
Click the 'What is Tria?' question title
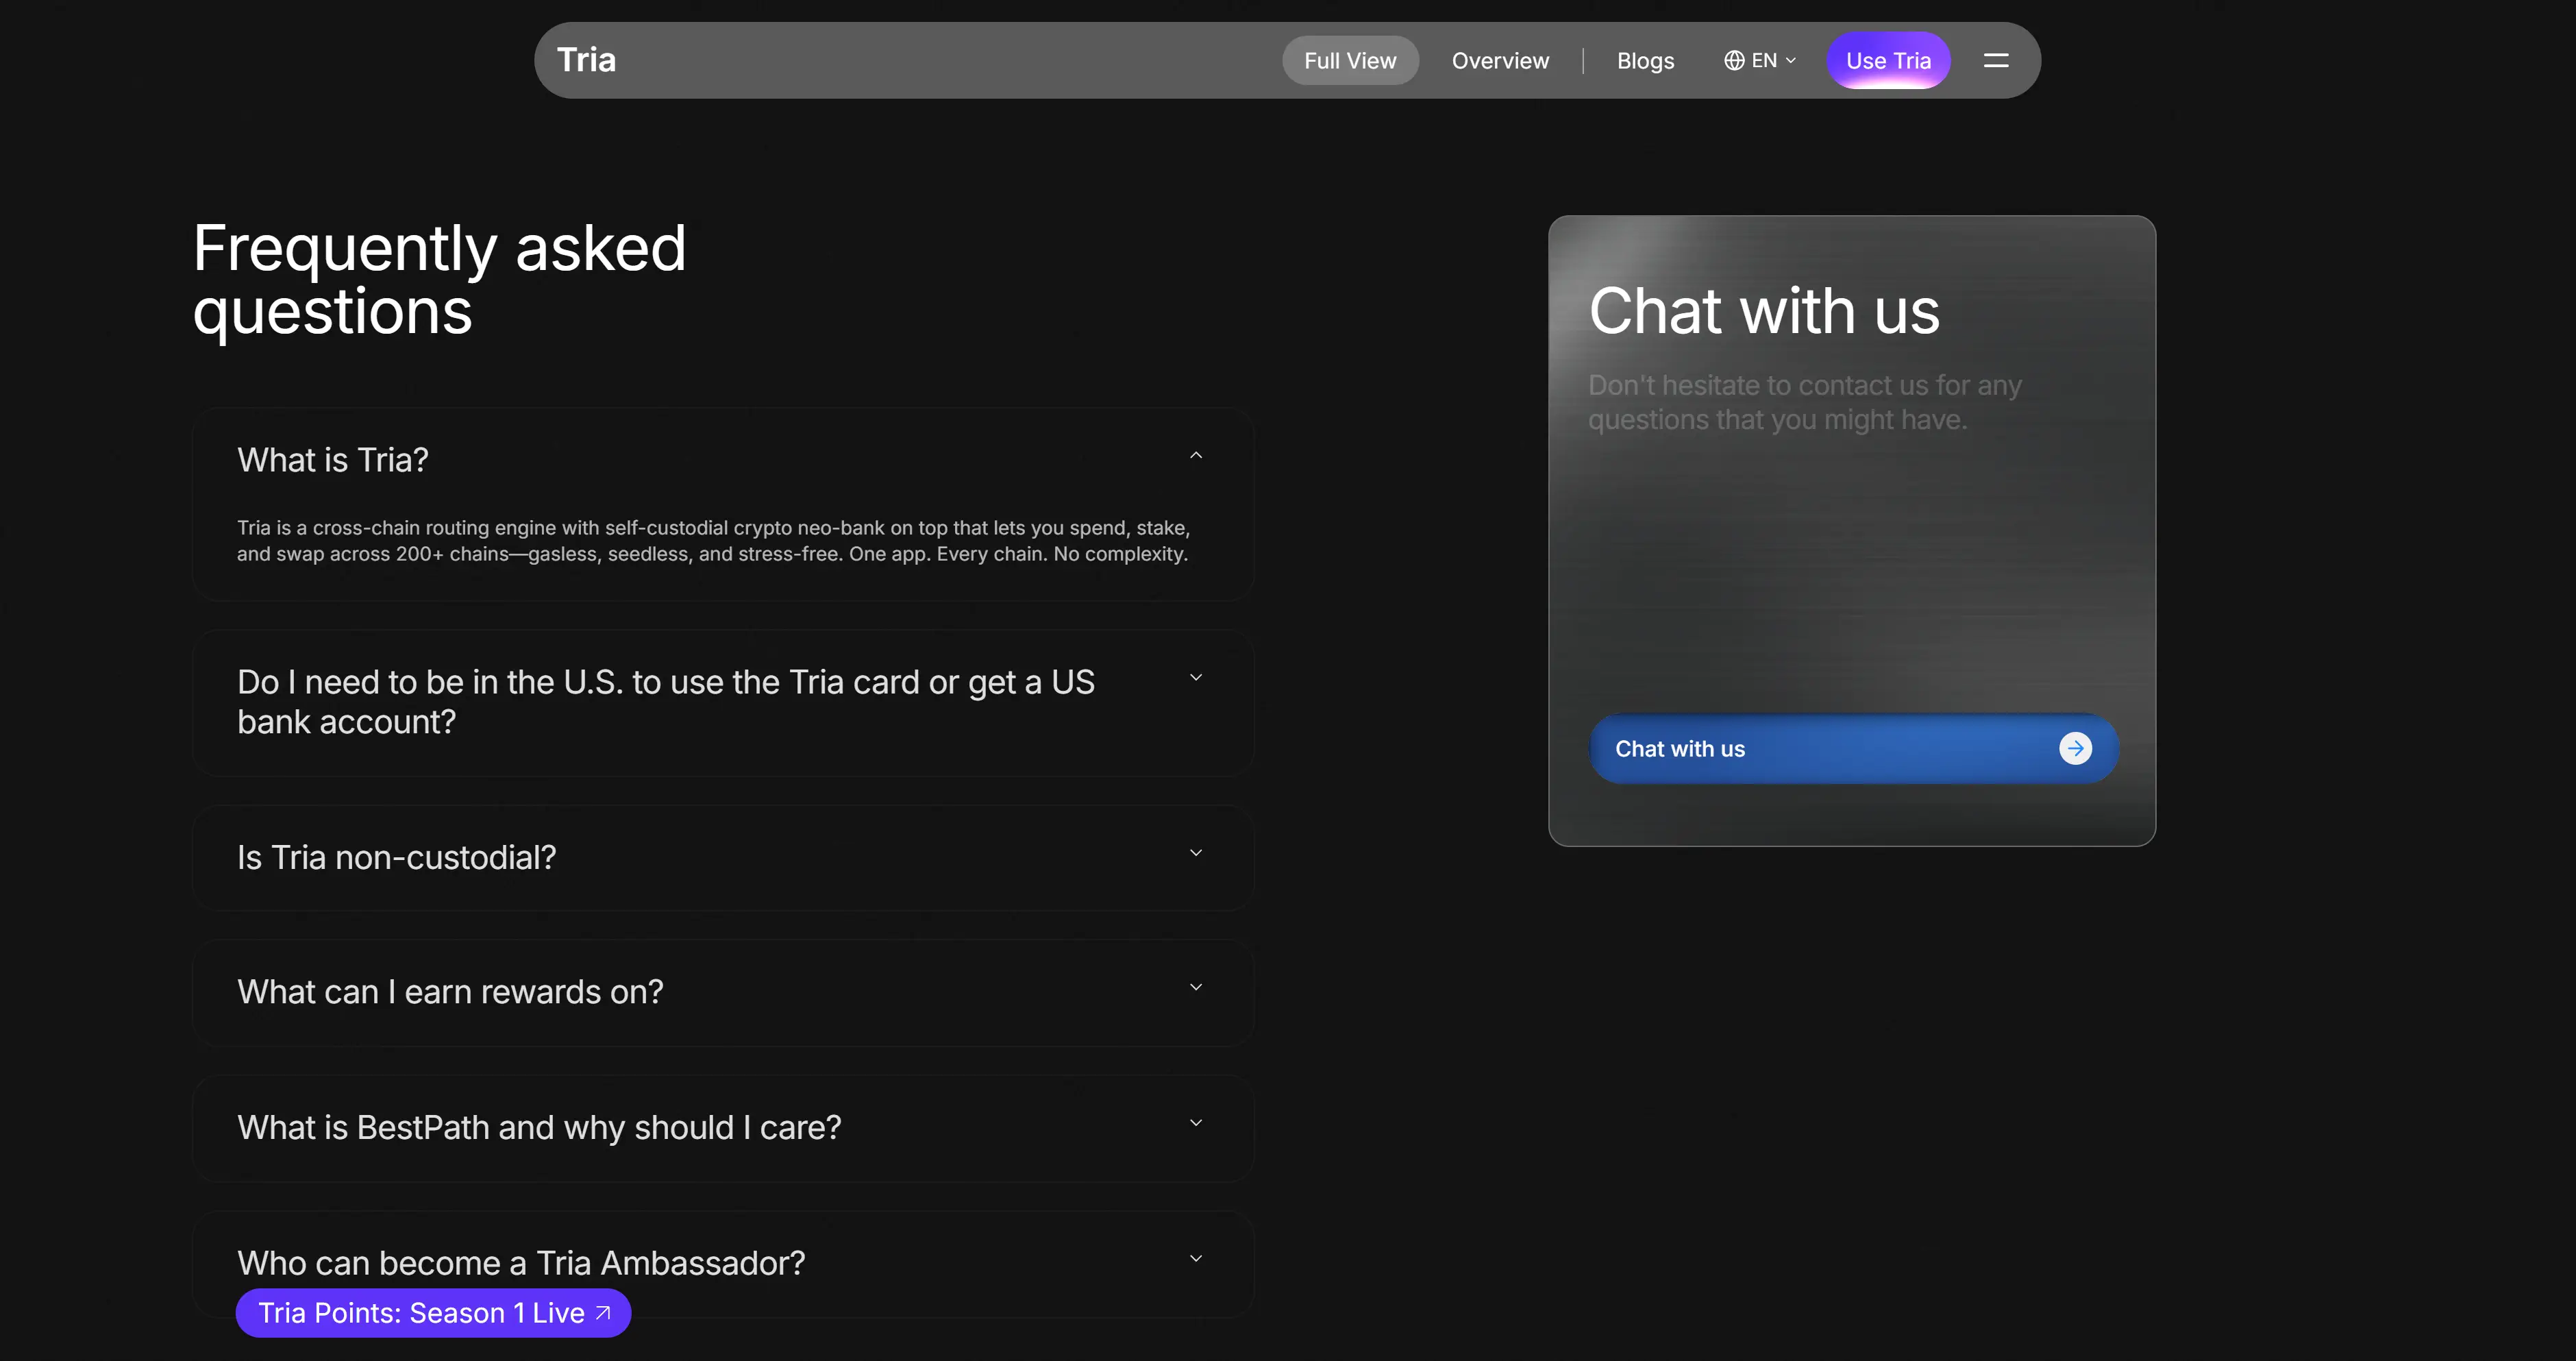(333, 460)
